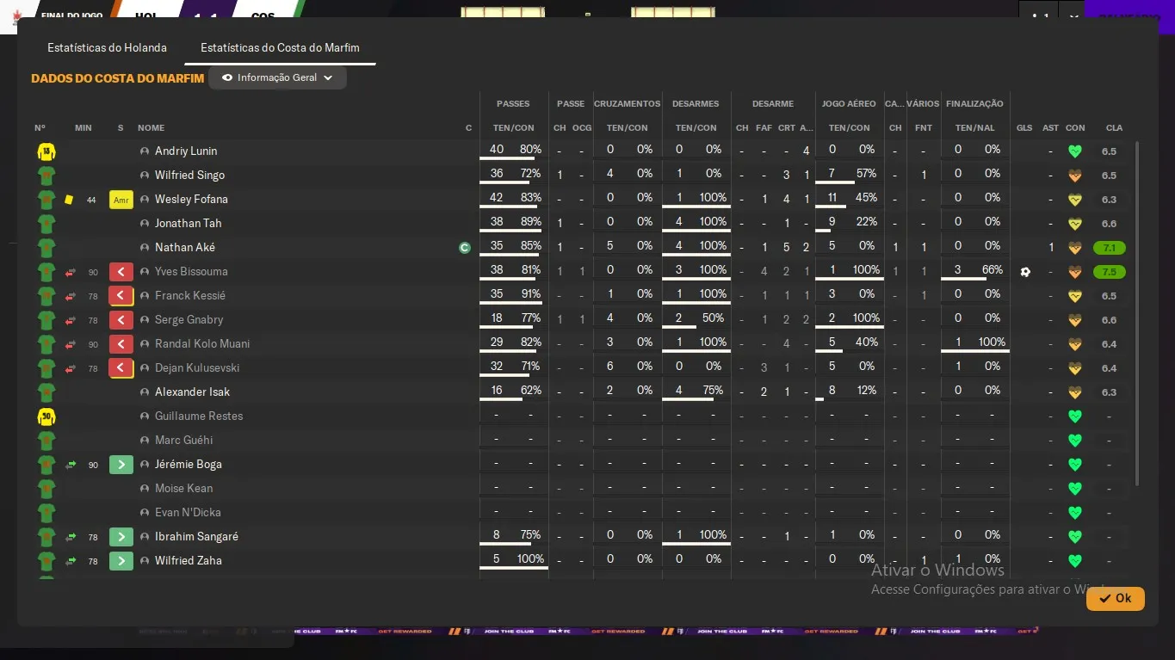Click the 7.5 rating badge for Yves Bissouma
This screenshot has width=1175, height=660.
click(x=1109, y=272)
